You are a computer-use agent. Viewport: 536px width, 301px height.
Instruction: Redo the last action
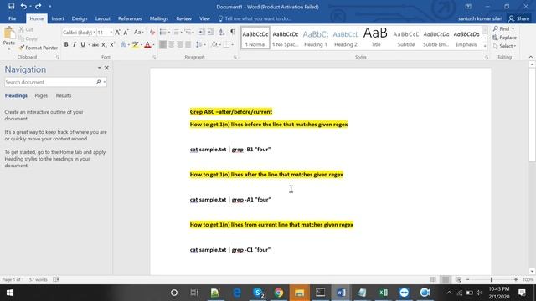click(38, 6)
